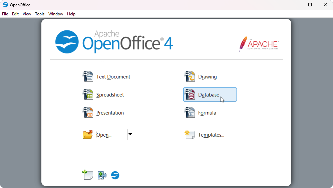The height and width of the screenshot is (188, 333).
Task: Open the new templates icon at bottom
Action: point(88,175)
